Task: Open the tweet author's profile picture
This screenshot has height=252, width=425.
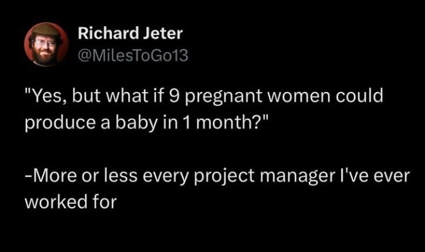Action: click(46, 44)
